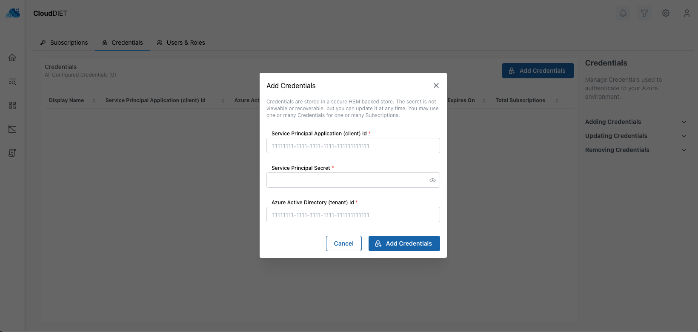Toggle secret visibility eye icon

[432, 180]
